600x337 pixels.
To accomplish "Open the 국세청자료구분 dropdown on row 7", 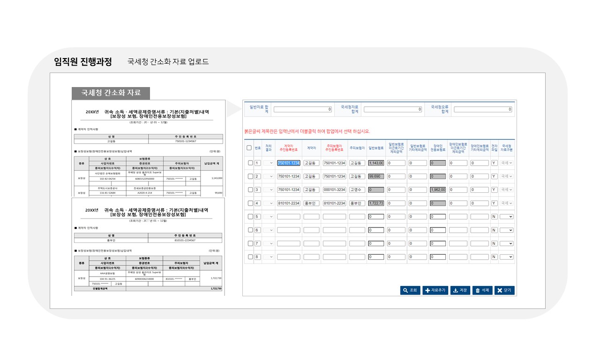I will (x=505, y=242).
